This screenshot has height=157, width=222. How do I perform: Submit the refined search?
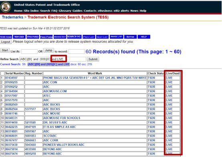click(x=93, y=59)
